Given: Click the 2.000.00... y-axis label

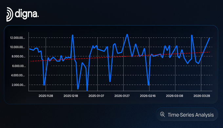Looking at the screenshot, I should [x=18, y=85].
